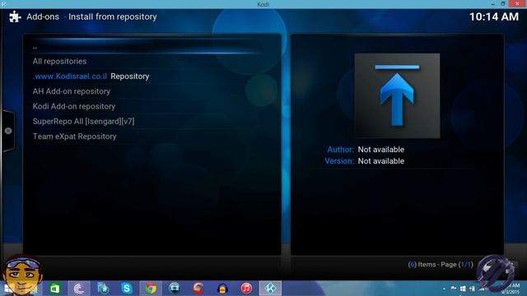Minimize the Kodi window

point(492,3)
